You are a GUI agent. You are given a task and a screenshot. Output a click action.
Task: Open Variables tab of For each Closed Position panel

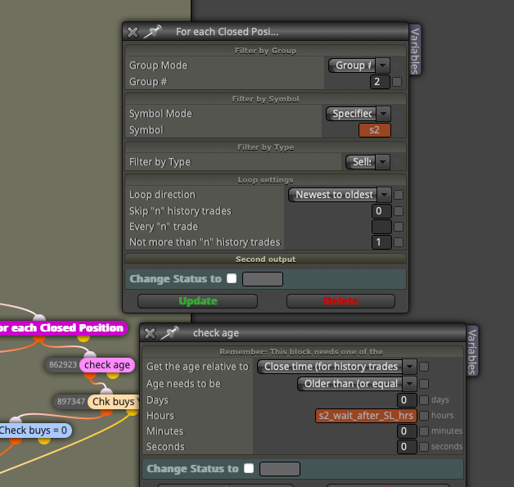tap(415, 51)
